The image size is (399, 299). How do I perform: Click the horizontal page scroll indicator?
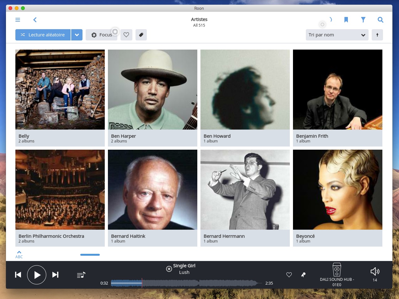pyautogui.click(x=90, y=255)
